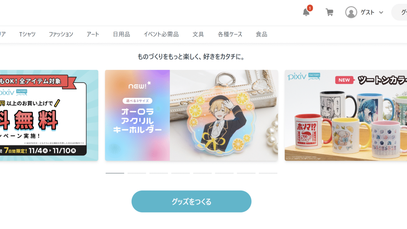This screenshot has height=229, width=407.
Task: Jump to the last carousel slide indicator
Action: coord(268,173)
